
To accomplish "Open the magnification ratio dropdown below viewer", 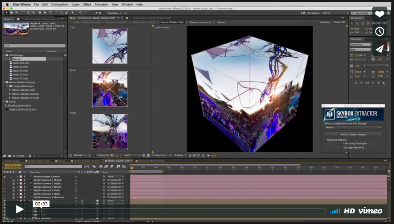I will coord(80,155).
